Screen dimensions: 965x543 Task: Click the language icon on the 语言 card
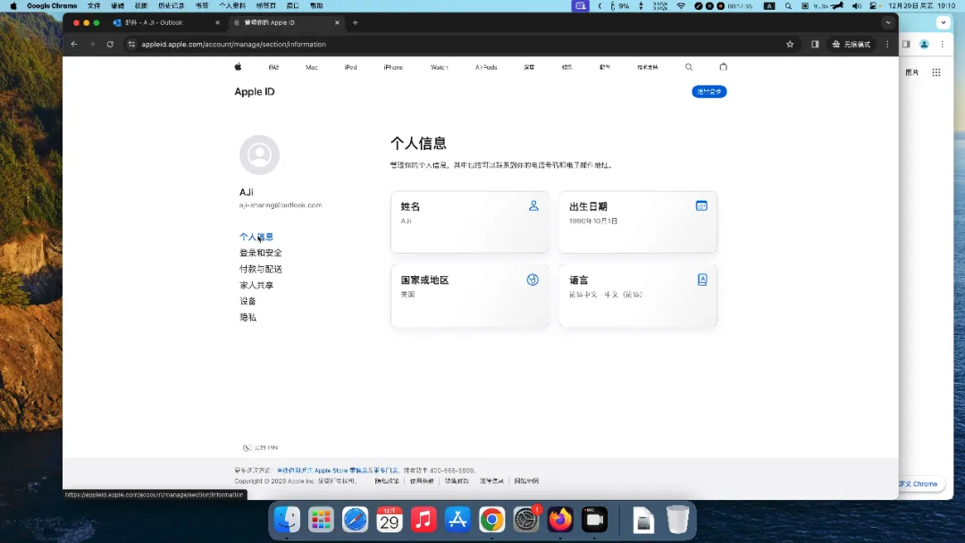(702, 280)
